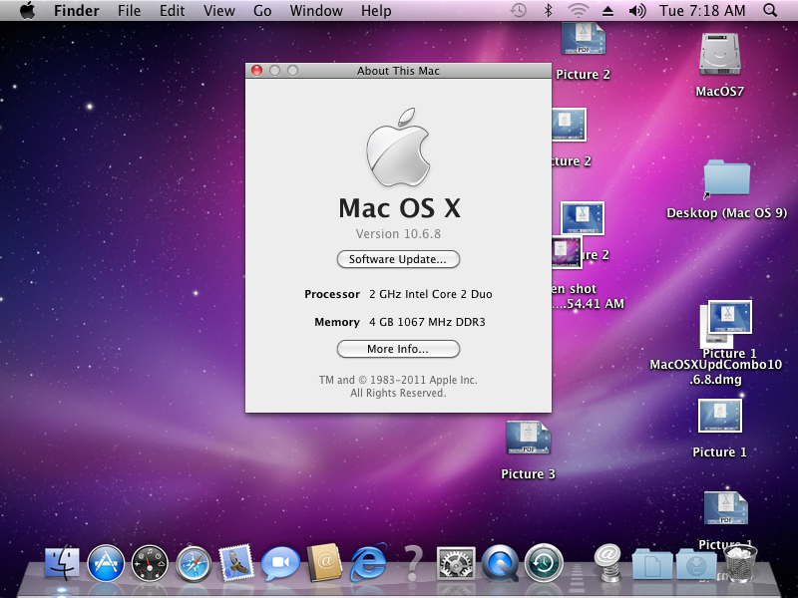Click the Eject icon in the menu bar

pos(607,11)
